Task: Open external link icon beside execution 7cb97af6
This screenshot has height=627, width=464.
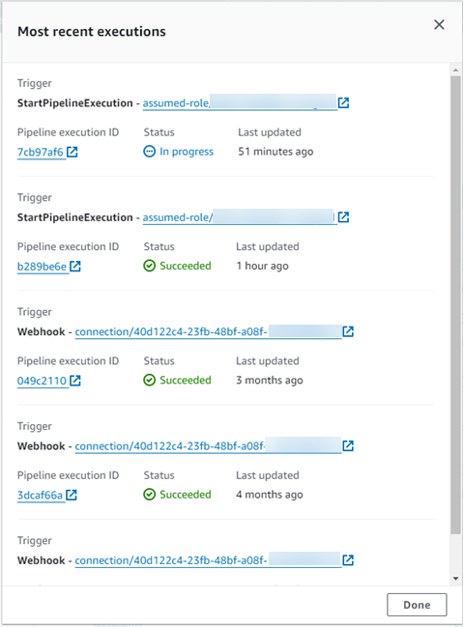Action: pos(72,152)
